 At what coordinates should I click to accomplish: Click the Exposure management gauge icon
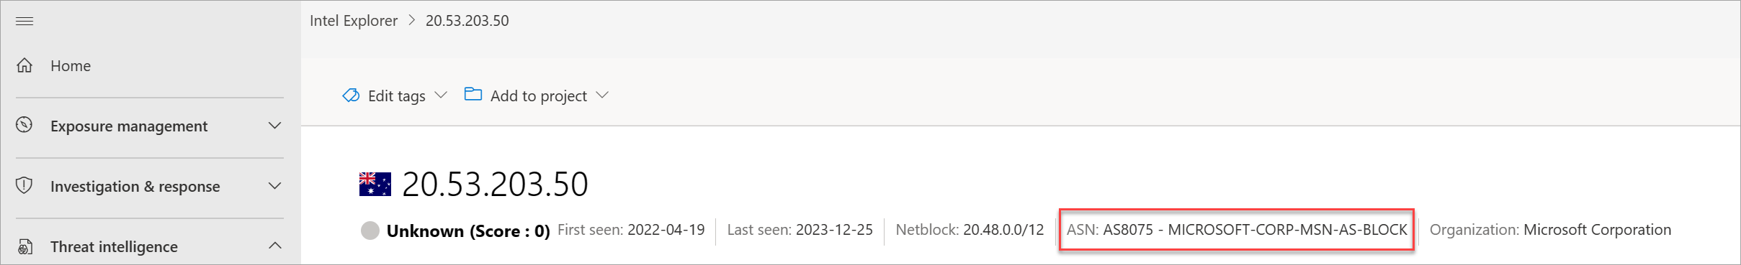[x=24, y=125]
